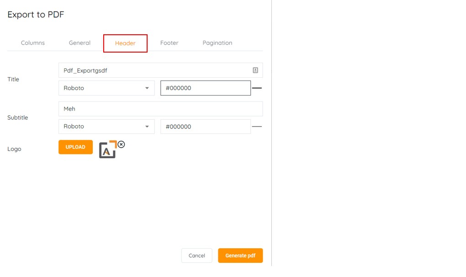Select the Header tab
Image resolution: width=466 pixels, height=277 pixels.
coord(125,43)
